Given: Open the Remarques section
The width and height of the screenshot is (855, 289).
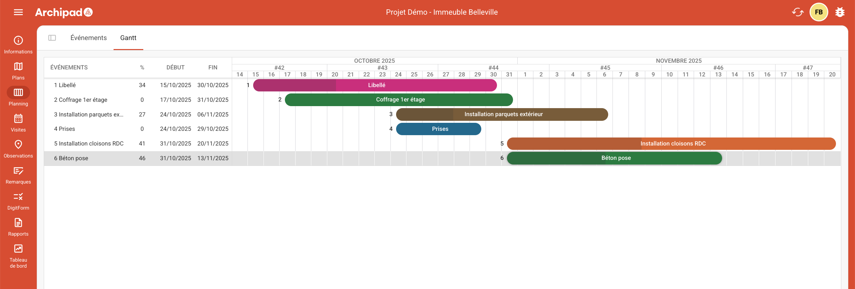Looking at the screenshot, I should [18, 175].
